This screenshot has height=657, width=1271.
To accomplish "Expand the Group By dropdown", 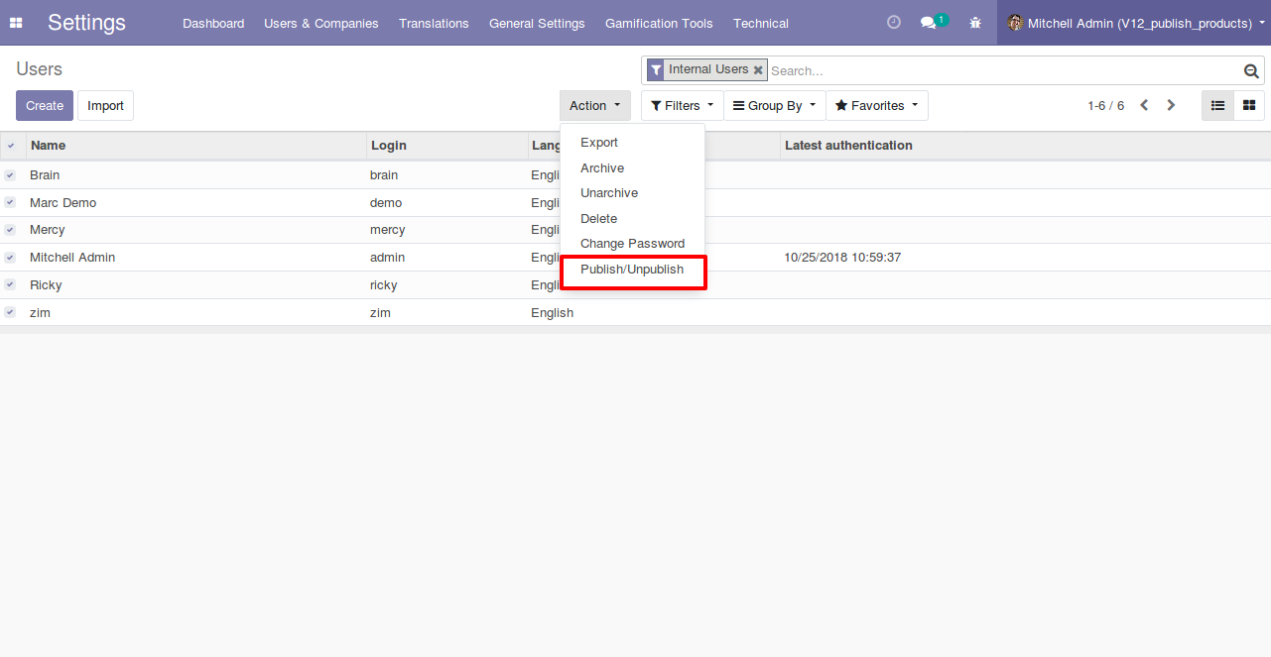I will [774, 106].
